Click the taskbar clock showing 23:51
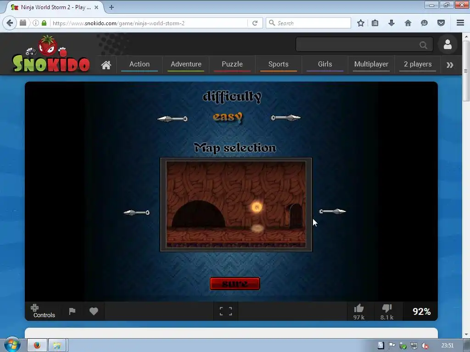470x352 pixels. pyautogui.click(x=447, y=346)
